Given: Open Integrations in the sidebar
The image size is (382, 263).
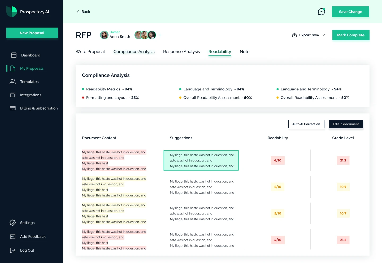Looking at the screenshot, I should 31,95.
